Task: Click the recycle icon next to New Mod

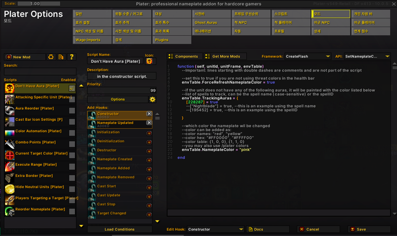Action: 51,57
